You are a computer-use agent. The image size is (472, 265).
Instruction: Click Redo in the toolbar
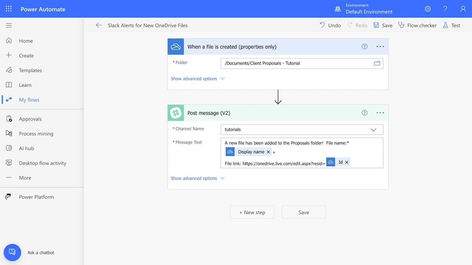[x=357, y=25]
